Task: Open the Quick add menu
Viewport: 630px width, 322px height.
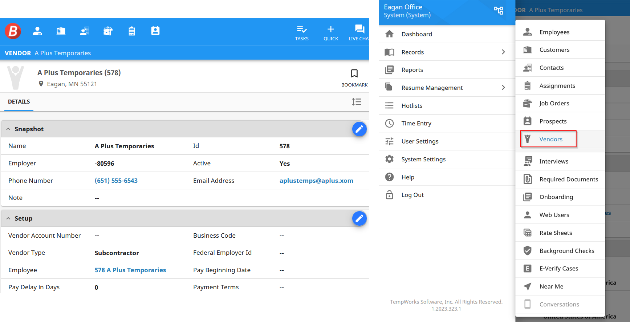Action: [x=331, y=33]
